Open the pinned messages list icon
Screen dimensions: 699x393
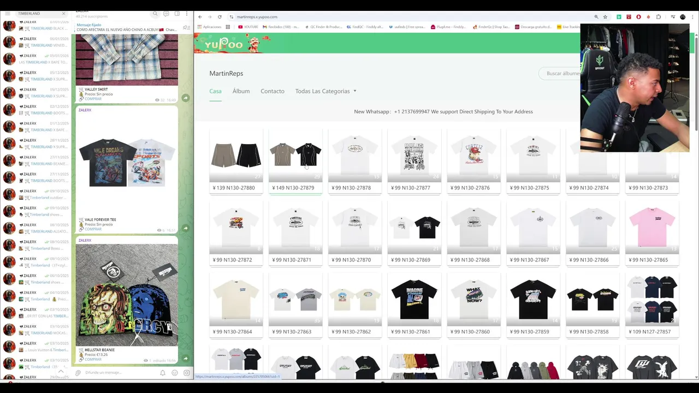[x=186, y=27]
